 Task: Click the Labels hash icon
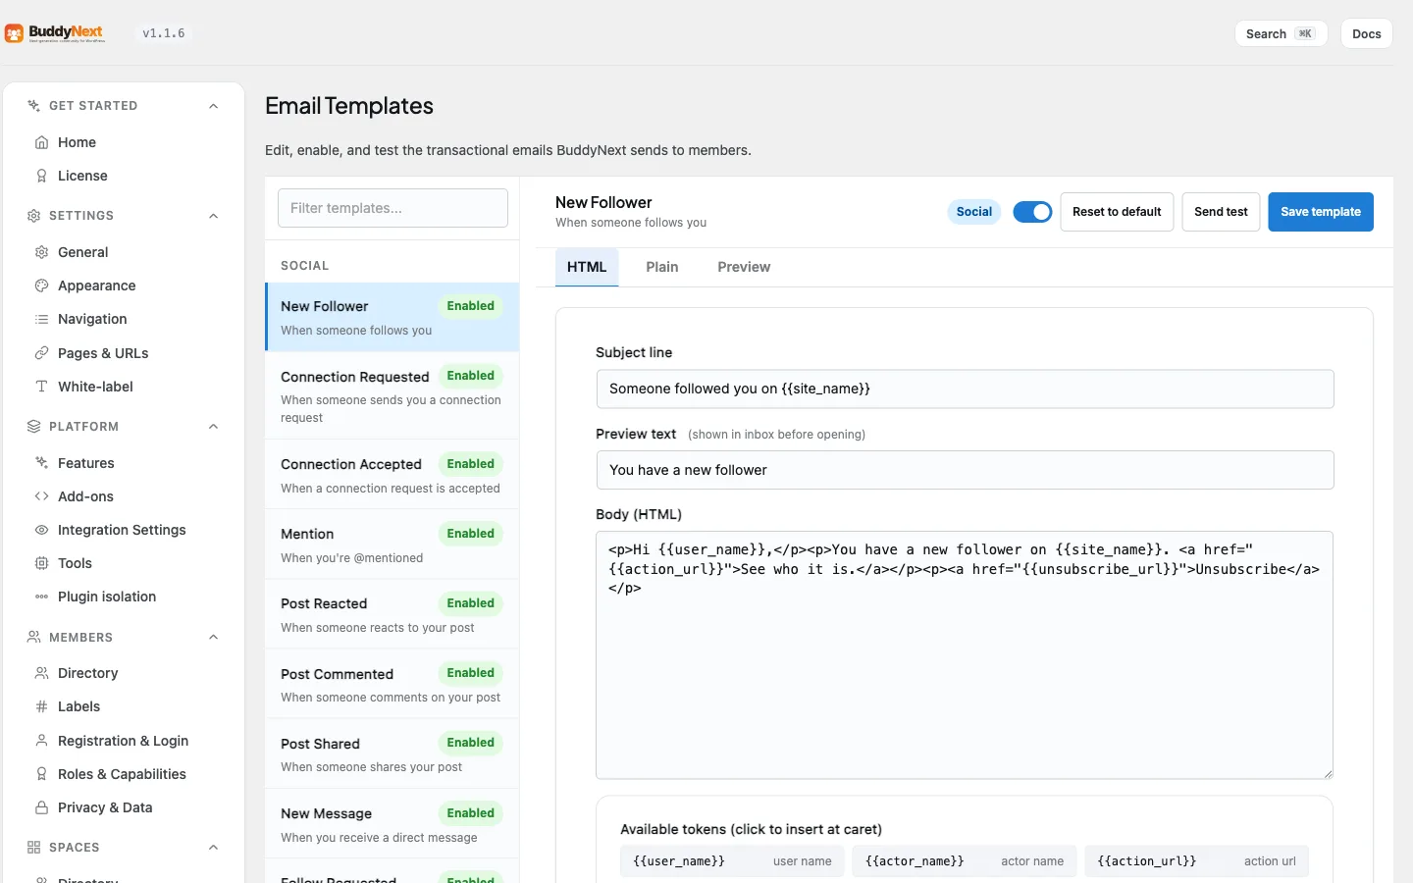pyautogui.click(x=41, y=706)
